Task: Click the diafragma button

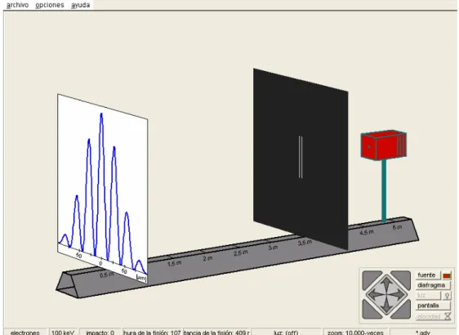Action: click(x=433, y=285)
